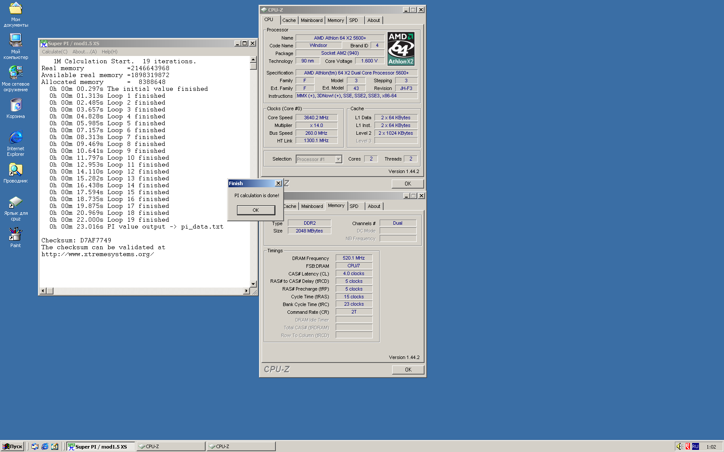
Task: Close the Finish dialog
Action: 278,183
